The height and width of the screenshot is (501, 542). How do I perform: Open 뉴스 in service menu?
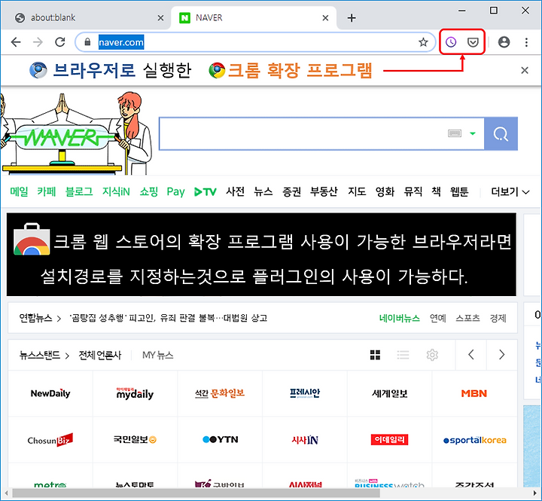click(263, 191)
